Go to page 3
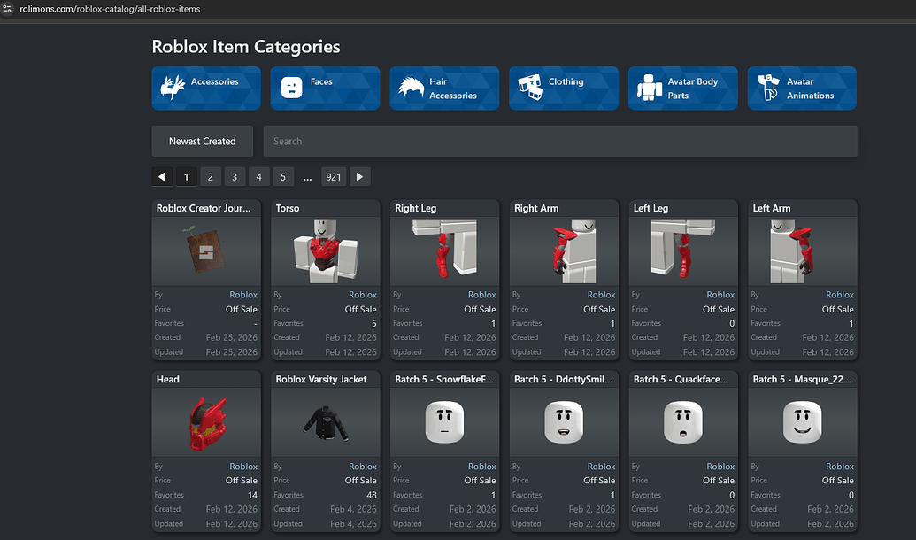 pos(235,176)
